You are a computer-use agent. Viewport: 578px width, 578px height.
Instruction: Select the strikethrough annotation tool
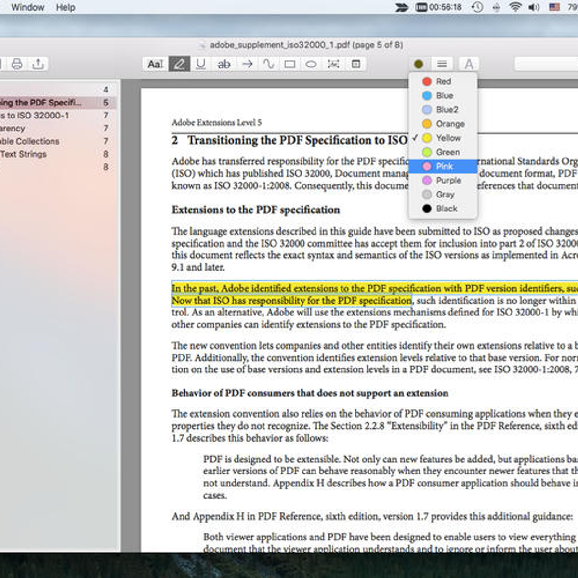[223, 64]
